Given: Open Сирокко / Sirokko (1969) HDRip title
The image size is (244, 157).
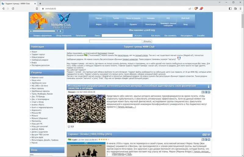Looking at the screenshot, I should click(x=90, y=134).
